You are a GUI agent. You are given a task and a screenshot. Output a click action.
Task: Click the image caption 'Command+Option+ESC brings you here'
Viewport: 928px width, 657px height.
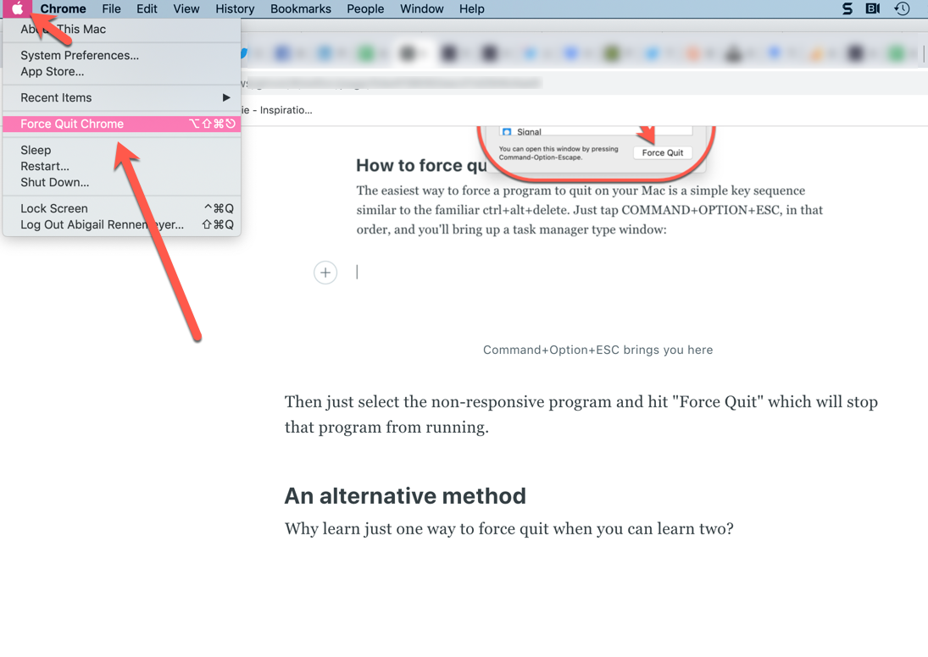tap(597, 350)
